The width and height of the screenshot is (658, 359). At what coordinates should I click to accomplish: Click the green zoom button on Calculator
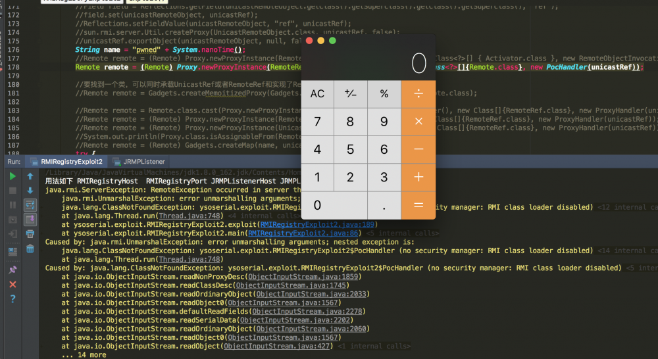(x=332, y=41)
